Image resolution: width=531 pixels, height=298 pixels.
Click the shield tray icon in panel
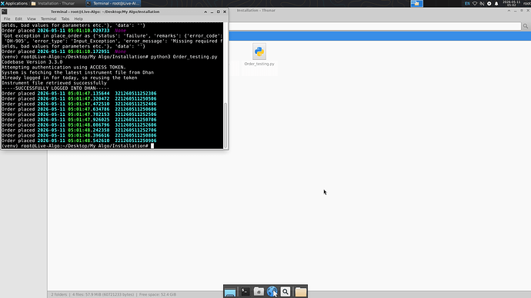click(x=475, y=3)
